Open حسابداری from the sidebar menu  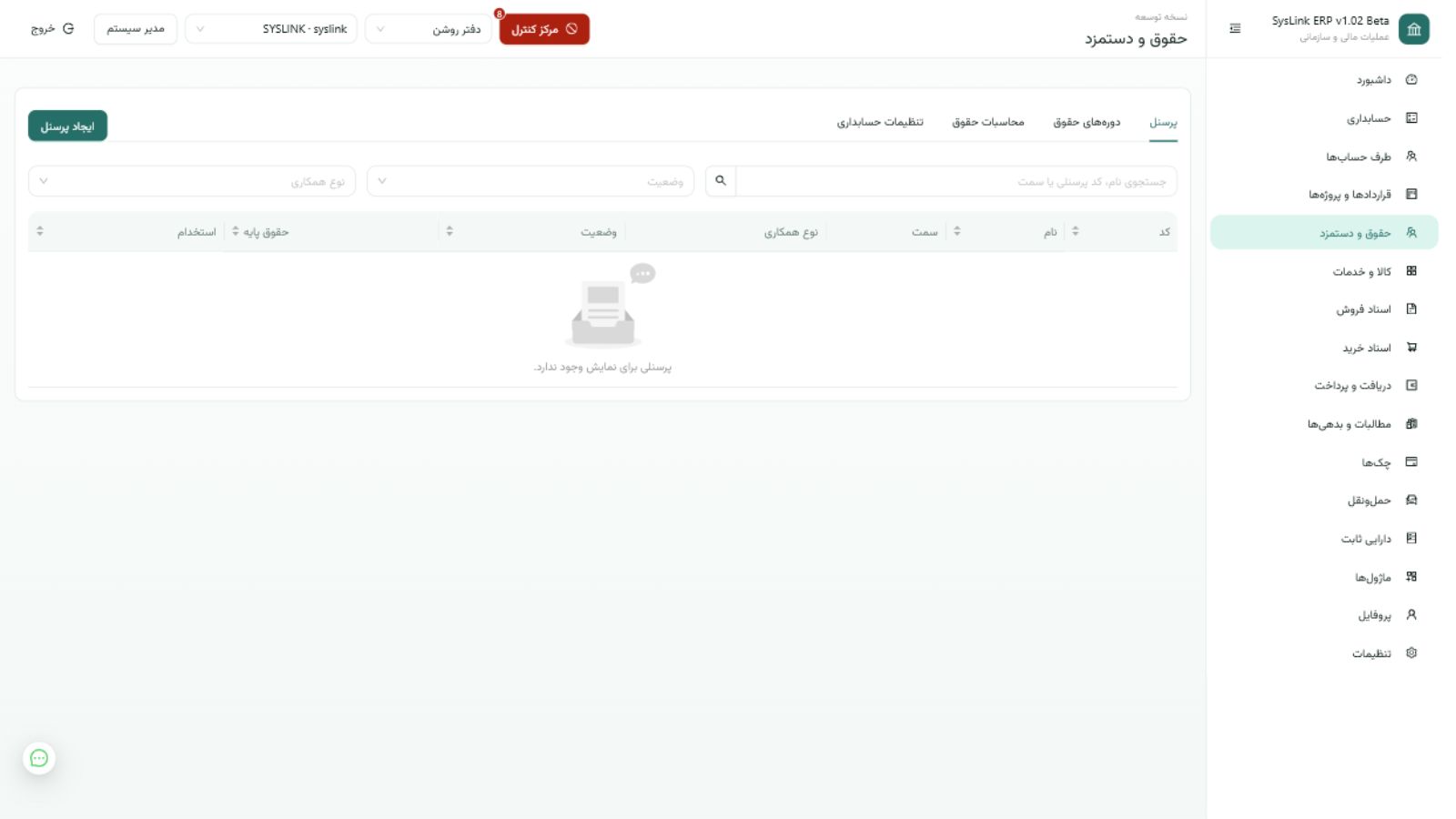pyautogui.click(x=1324, y=118)
